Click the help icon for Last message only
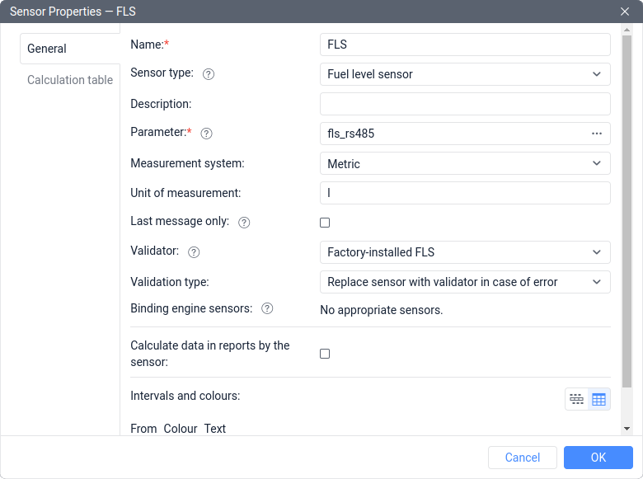 point(244,223)
